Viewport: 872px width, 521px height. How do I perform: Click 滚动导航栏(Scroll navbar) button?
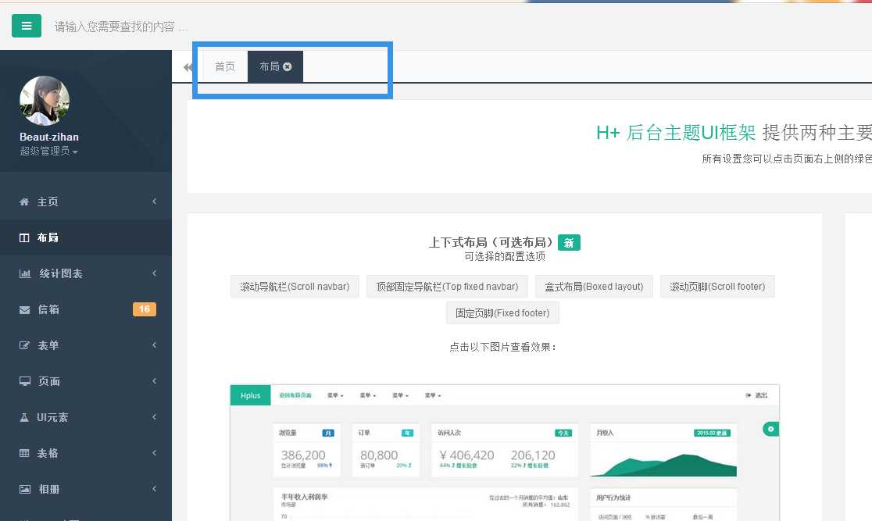click(x=295, y=287)
